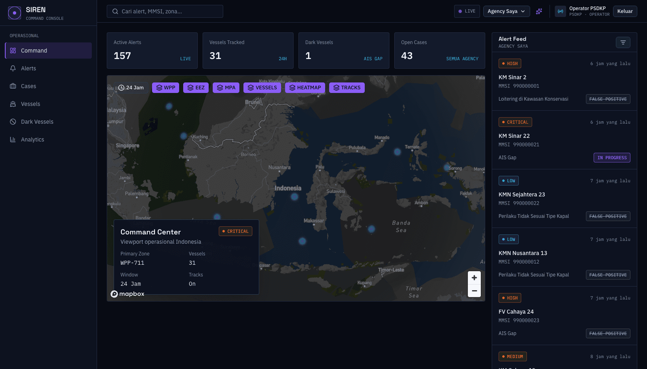
Task: Open the Active Alerts 157 card
Action: pyautogui.click(x=152, y=51)
